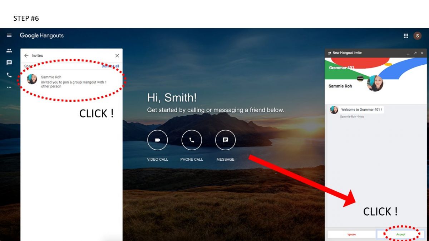Screen dimensions: 429x241
Task: Click the group icon in the invite title bar
Action: [330, 53]
